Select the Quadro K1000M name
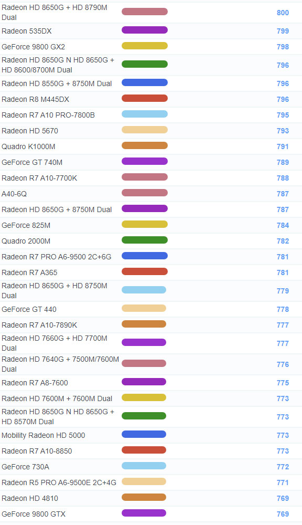 28,146
